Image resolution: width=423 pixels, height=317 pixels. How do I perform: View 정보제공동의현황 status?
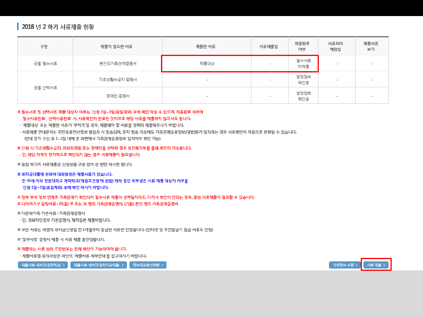(148, 265)
